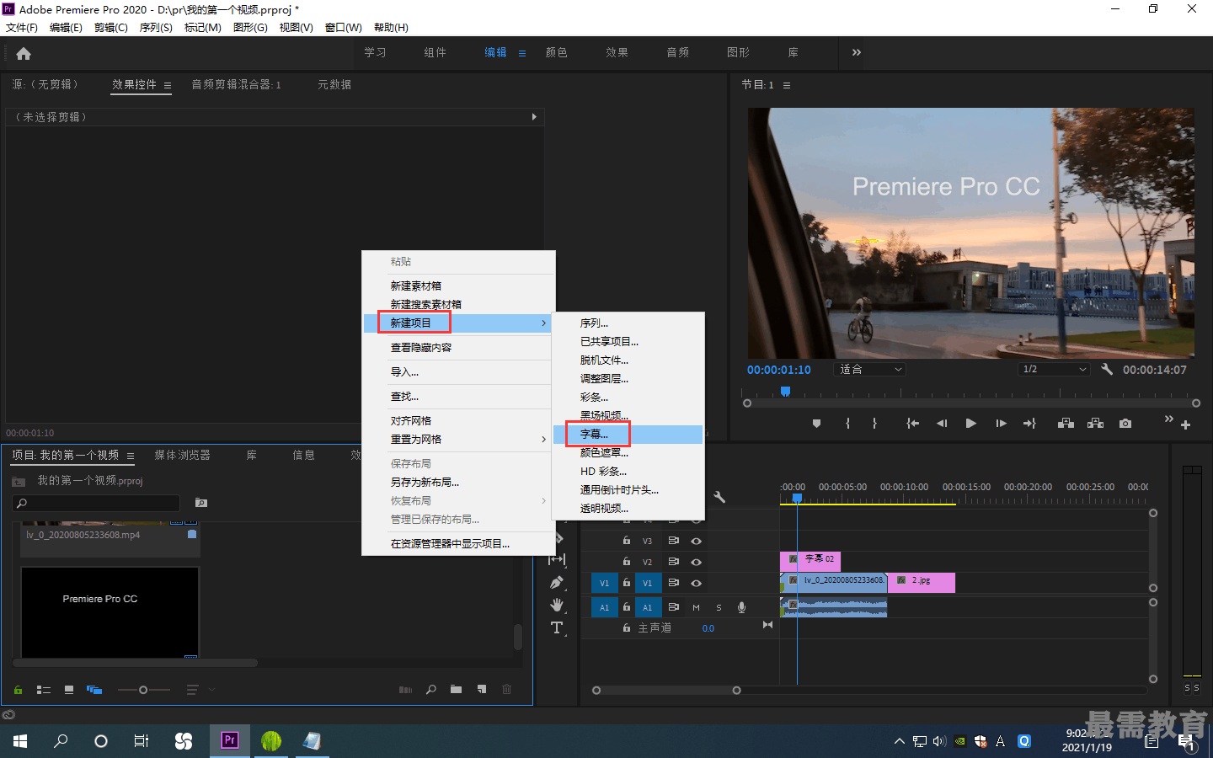Step forward one frame

1001,424
